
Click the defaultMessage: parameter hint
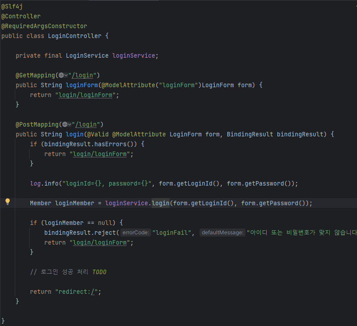222,233
